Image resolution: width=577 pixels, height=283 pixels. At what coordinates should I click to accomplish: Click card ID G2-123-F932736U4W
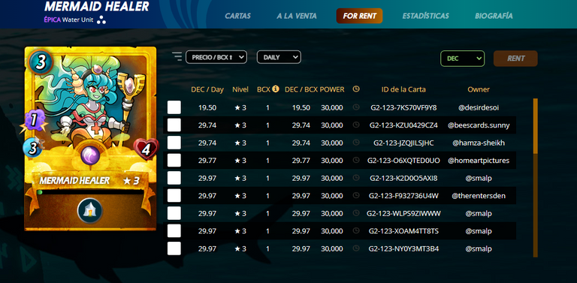coord(403,196)
